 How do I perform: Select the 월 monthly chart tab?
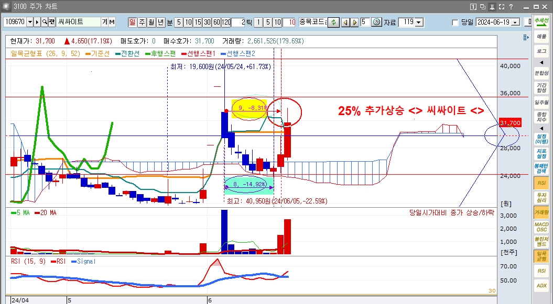coord(151,22)
